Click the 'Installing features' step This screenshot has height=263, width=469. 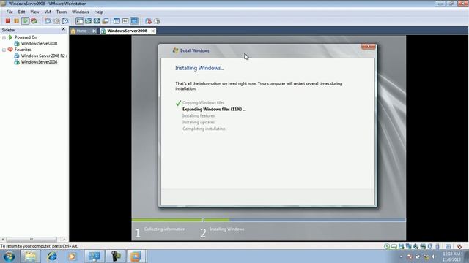199,115
